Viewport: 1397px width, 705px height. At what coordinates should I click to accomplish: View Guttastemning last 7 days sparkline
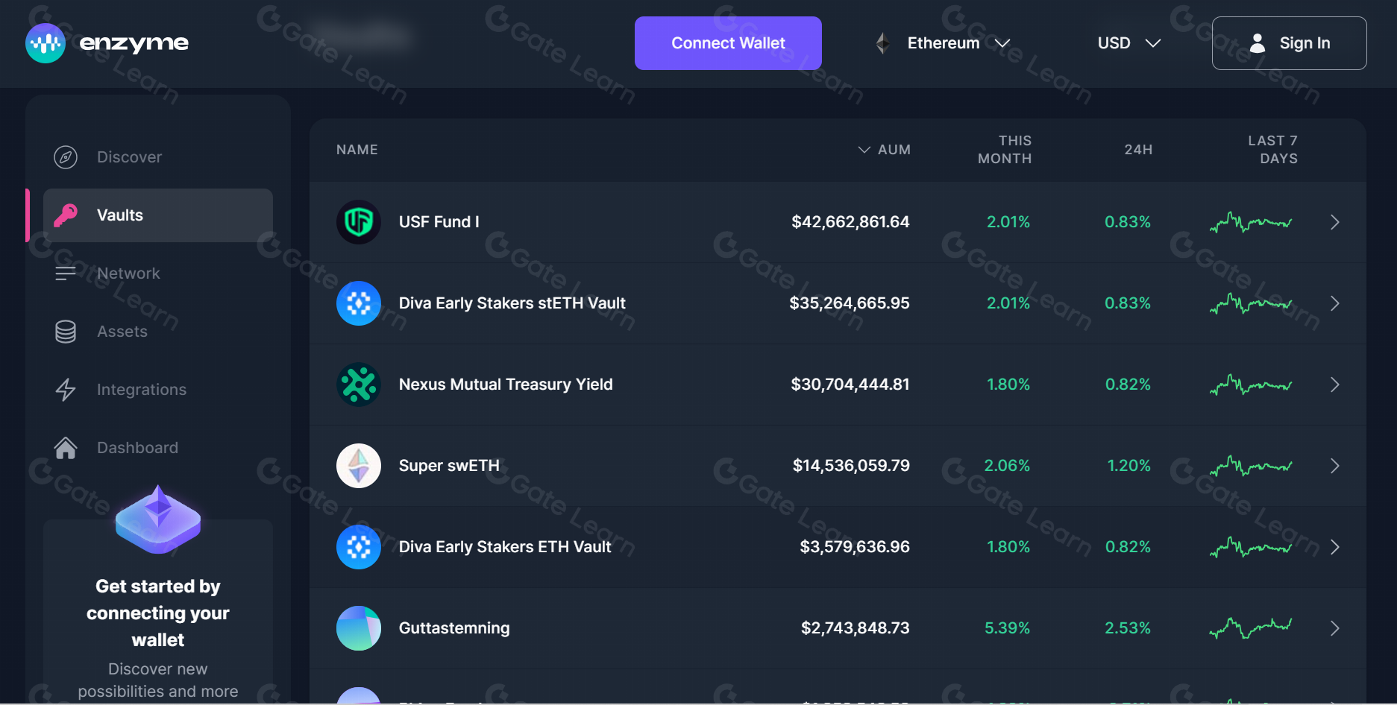click(1250, 628)
